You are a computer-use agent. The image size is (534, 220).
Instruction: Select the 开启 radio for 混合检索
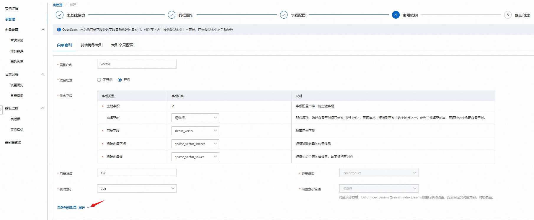pyautogui.click(x=120, y=80)
